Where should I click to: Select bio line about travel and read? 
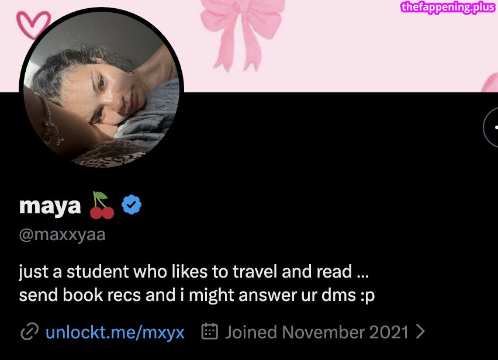(x=193, y=272)
